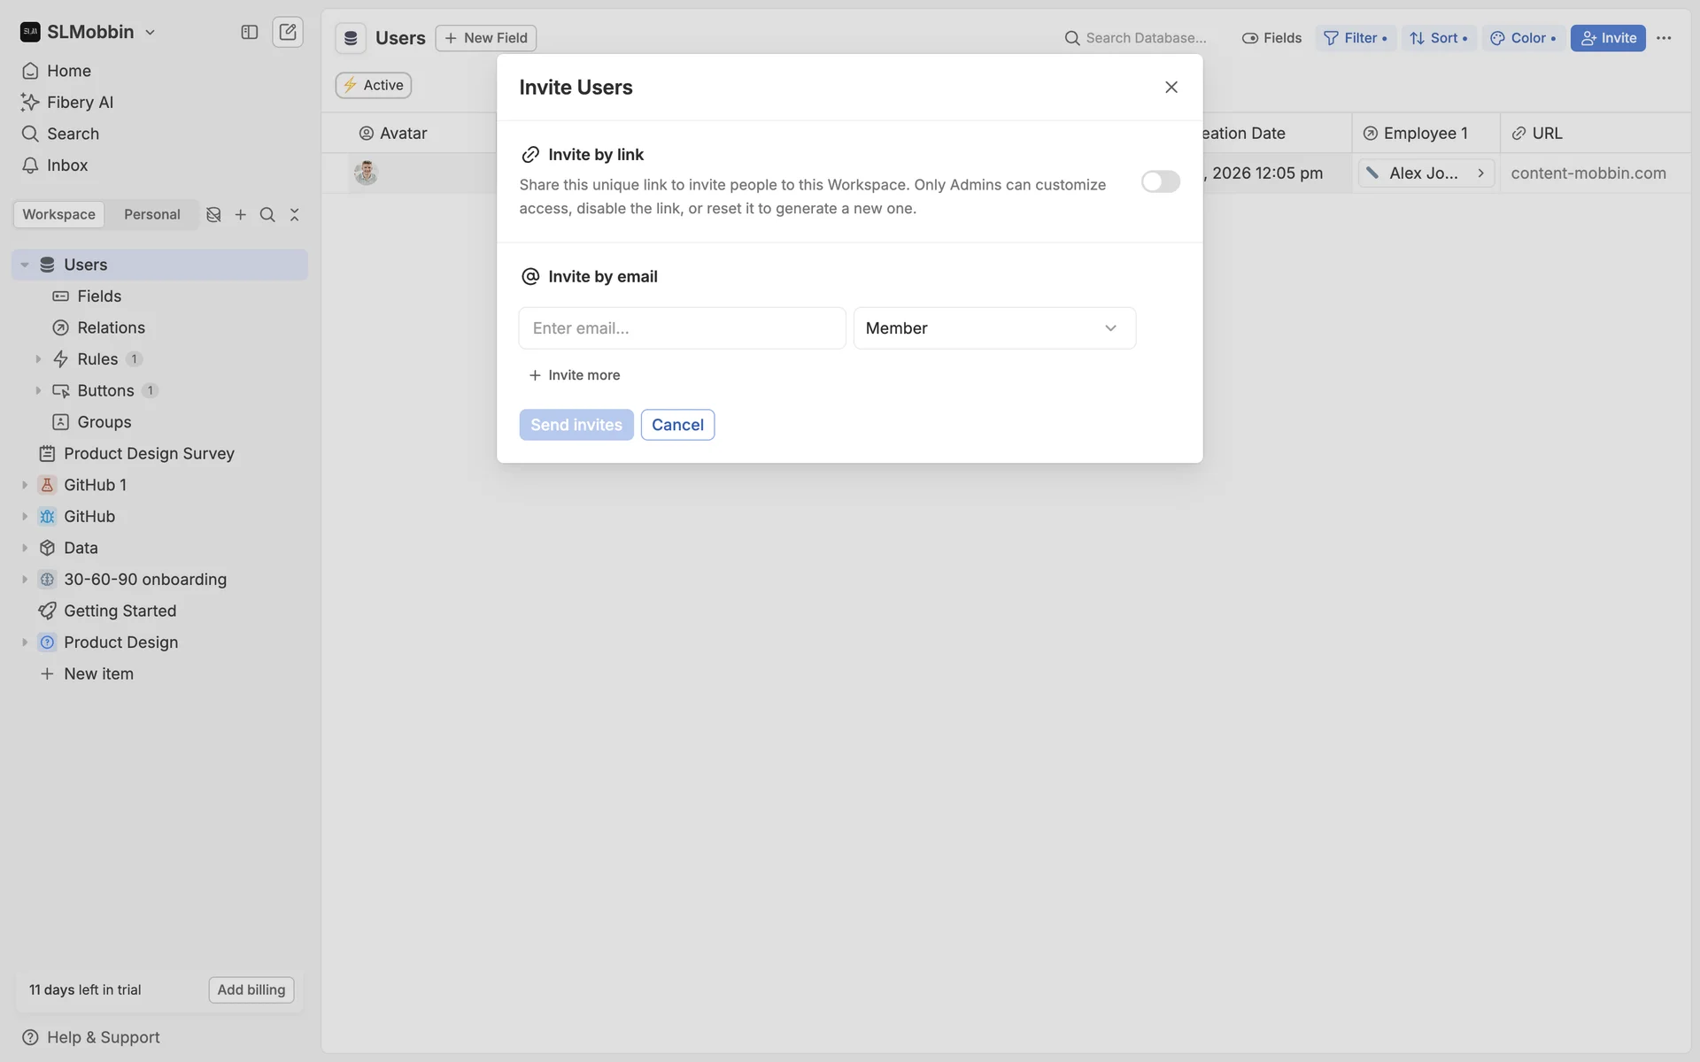Click the Enter email input field

[x=681, y=328]
